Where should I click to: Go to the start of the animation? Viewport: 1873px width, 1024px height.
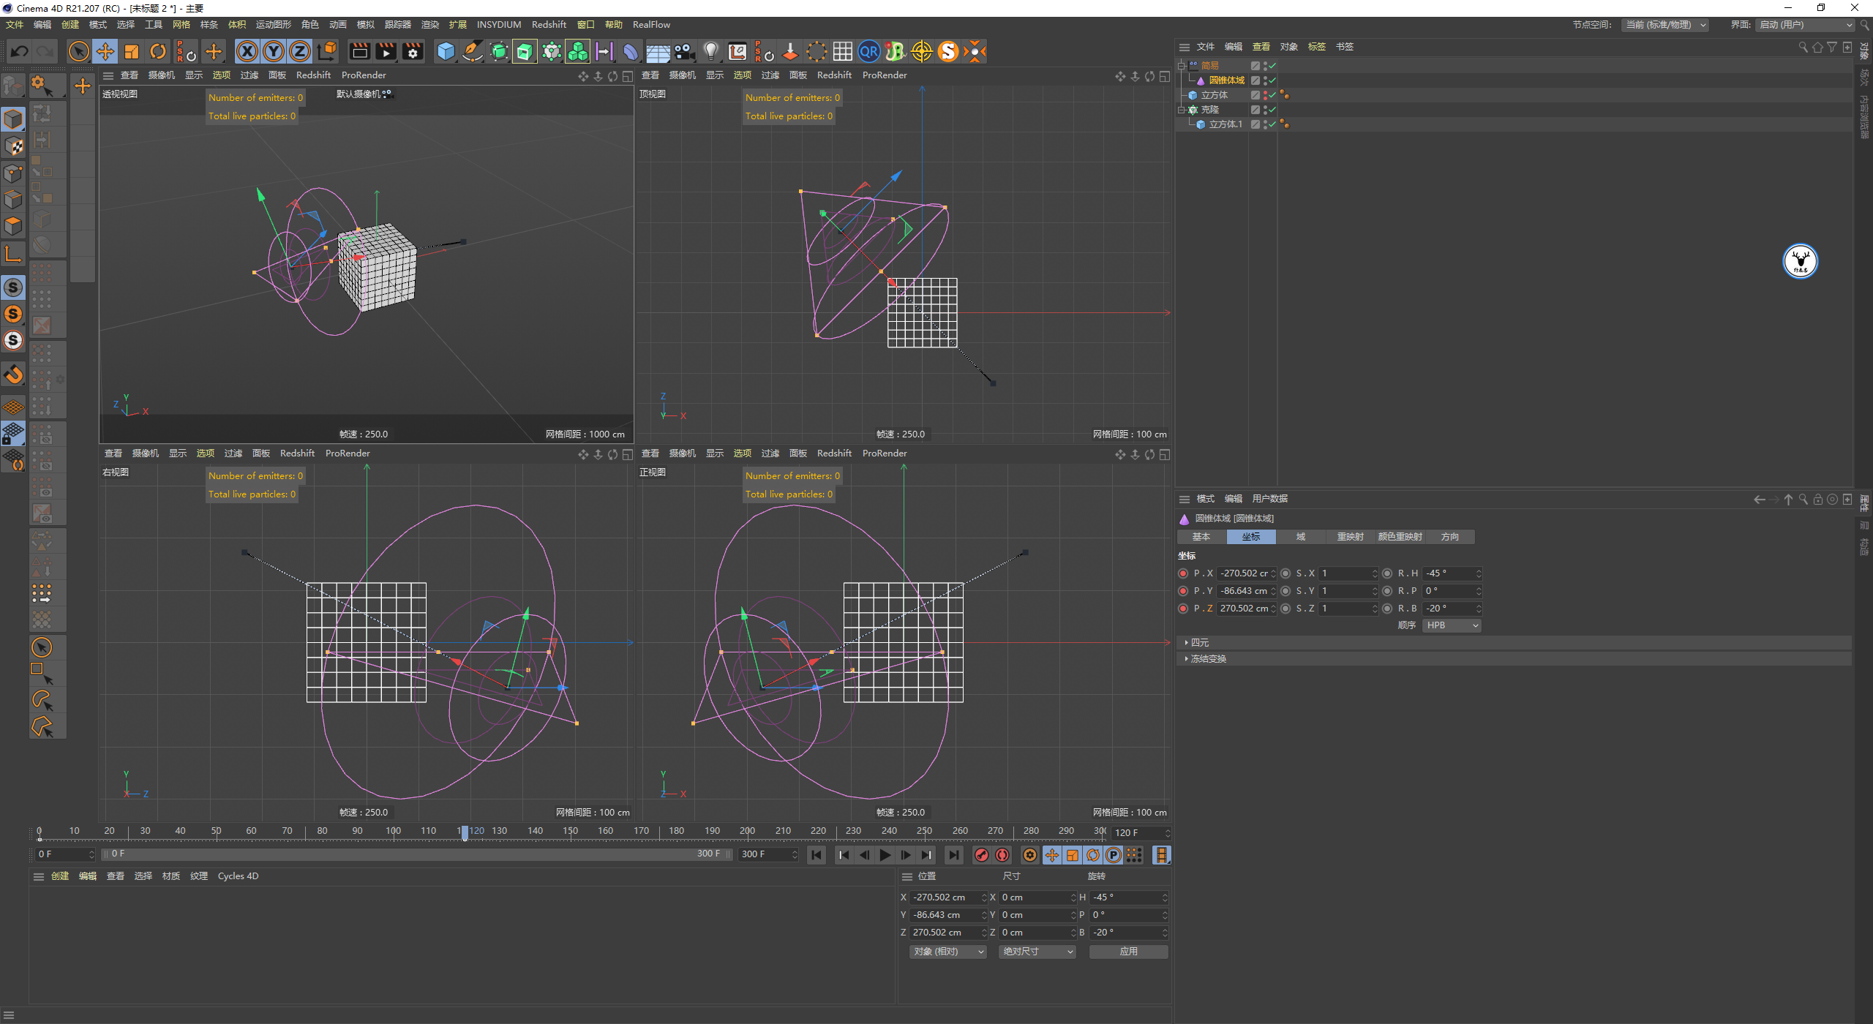pyautogui.click(x=817, y=855)
